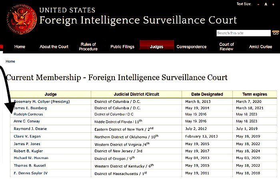
Task: Focus the Search this site field
Action: coord(243,33)
